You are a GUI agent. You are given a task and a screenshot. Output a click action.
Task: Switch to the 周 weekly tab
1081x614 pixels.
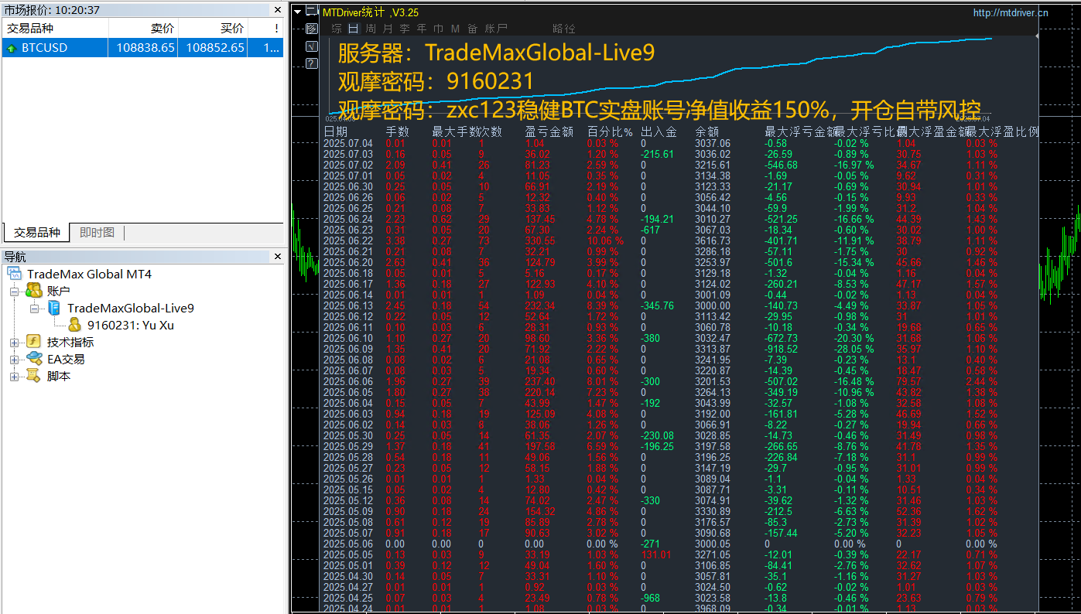click(x=371, y=29)
